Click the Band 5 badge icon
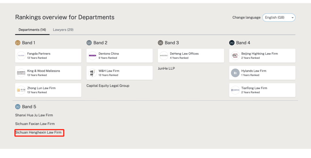Viewport: 311px width, 158px height. tap(18, 107)
